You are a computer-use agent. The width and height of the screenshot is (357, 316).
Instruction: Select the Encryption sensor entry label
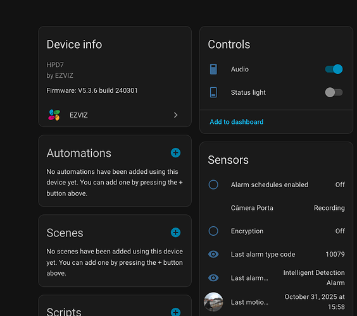click(247, 231)
